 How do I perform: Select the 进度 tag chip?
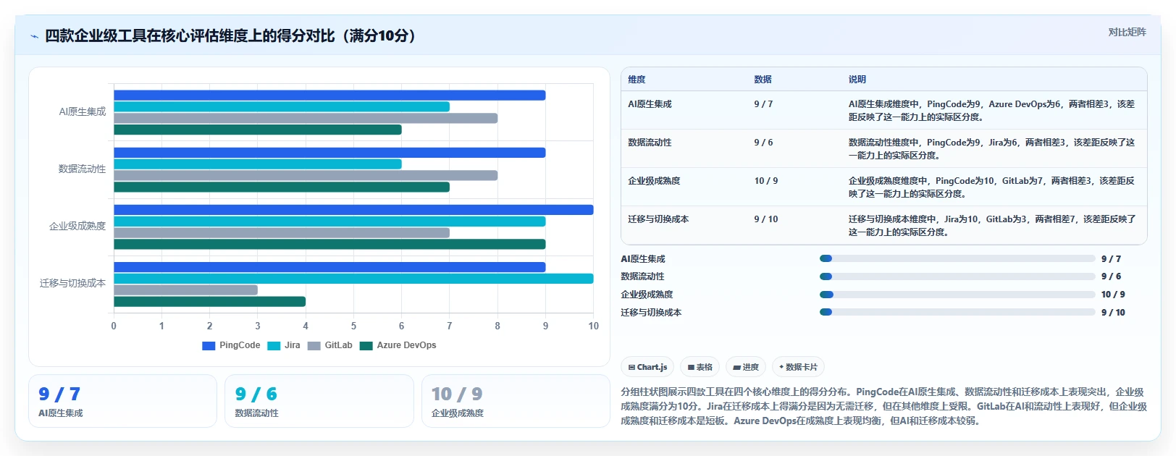click(746, 367)
